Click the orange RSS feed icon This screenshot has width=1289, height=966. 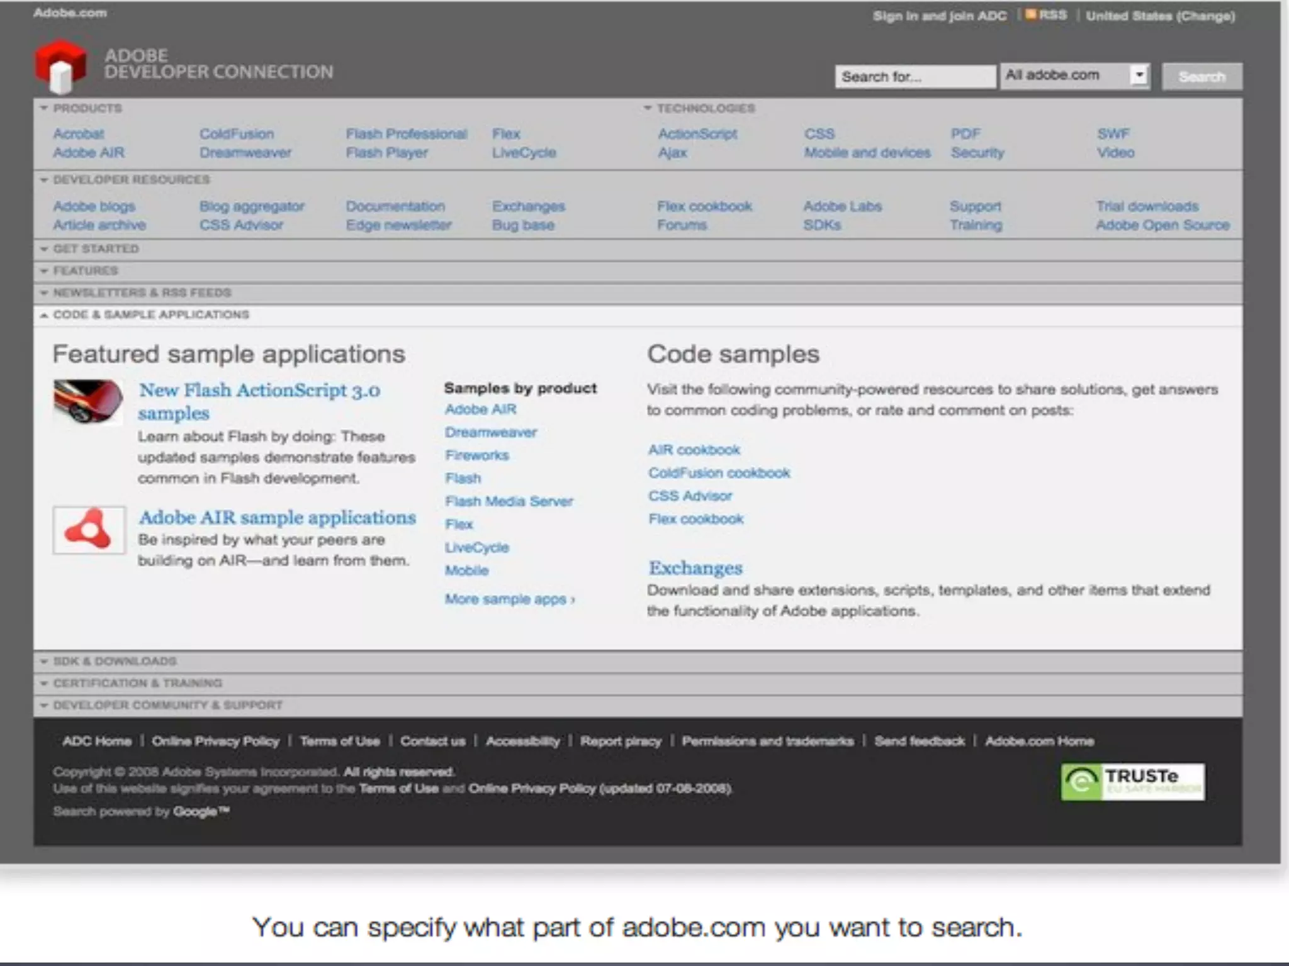tap(1030, 14)
